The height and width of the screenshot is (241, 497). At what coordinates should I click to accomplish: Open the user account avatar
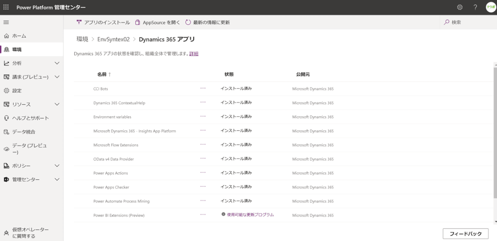pos(490,7)
